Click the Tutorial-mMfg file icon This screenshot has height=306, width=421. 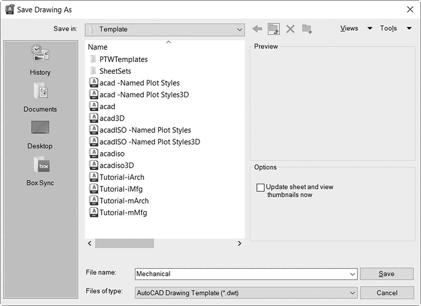[x=93, y=213]
